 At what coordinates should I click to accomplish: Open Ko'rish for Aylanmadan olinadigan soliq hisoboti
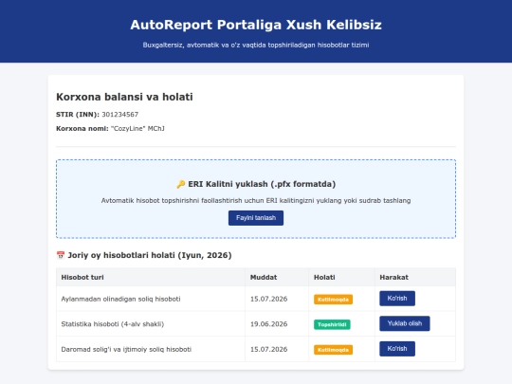[x=397, y=299]
